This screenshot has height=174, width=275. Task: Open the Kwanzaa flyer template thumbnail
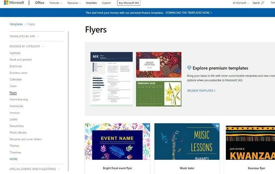(x=250, y=142)
